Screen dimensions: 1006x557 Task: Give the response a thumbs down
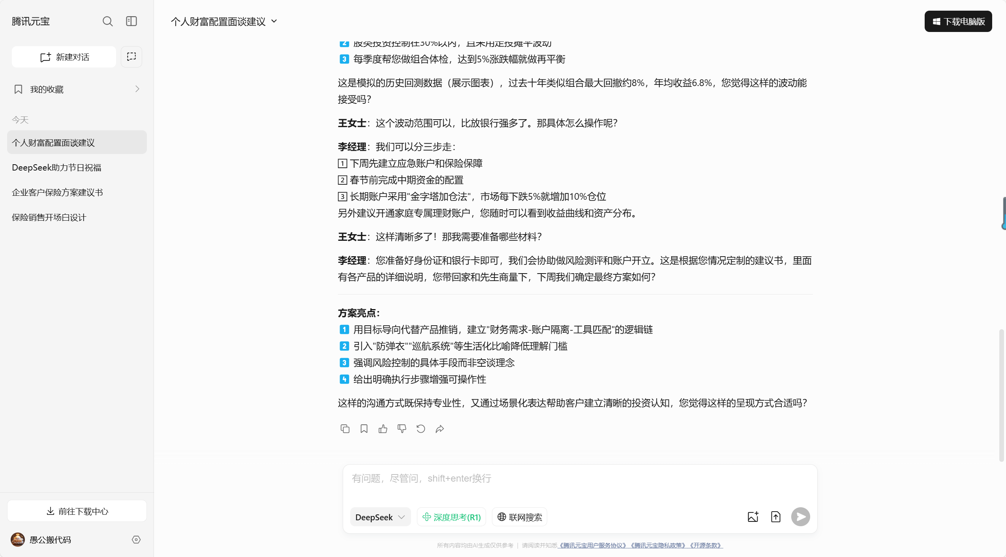(x=402, y=429)
